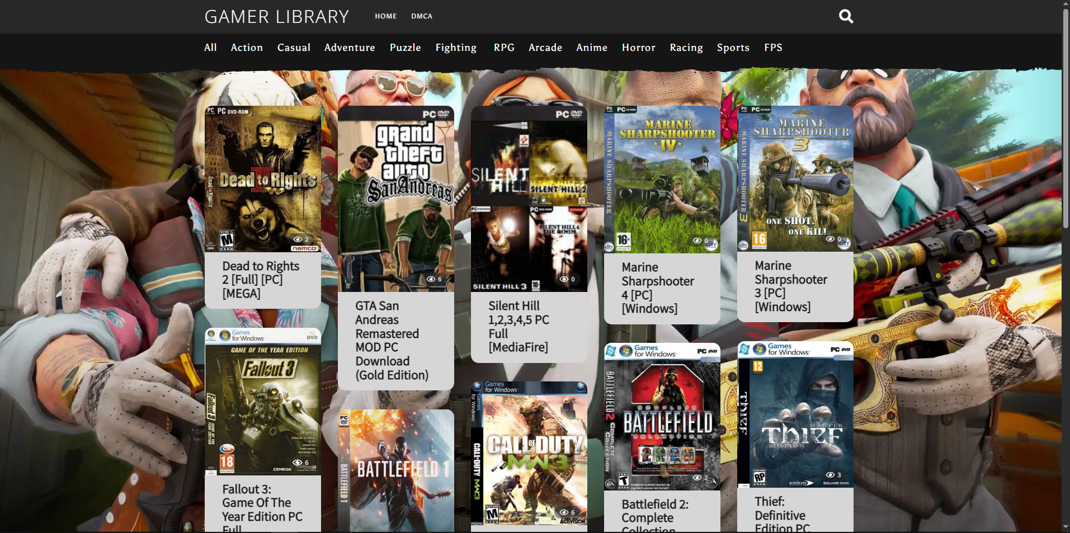The height and width of the screenshot is (533, 1070).
Task: Click view-count eye icon on Silent Hill cover
Action: (x=564, y=279)
